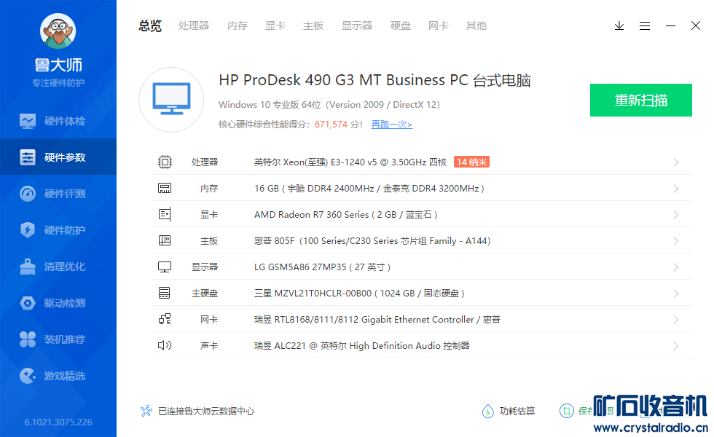The width and height of the screenshot is (714, 437).
Task: Switch to the 硬盘 tab
Action: point(401,26)
